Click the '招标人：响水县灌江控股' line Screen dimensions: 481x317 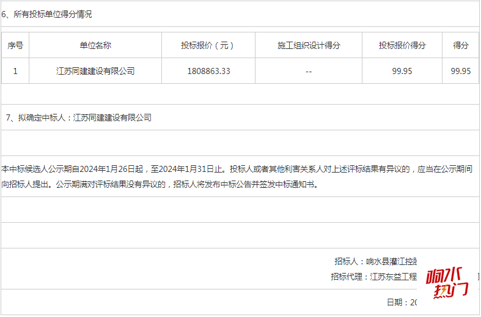[x=375, y=261]
